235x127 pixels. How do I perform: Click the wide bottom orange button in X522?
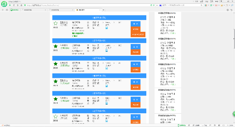point(138,34)
